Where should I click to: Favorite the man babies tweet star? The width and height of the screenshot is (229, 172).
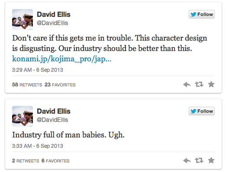click(211, 160)
